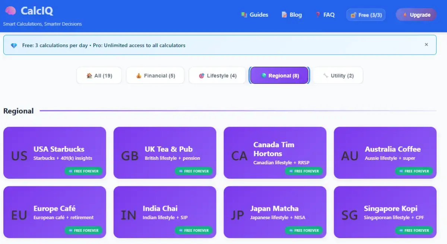Click Free Forever badge on Japan Matcha
This screenshot has width=447, height=244.
[x=304, y=230]
